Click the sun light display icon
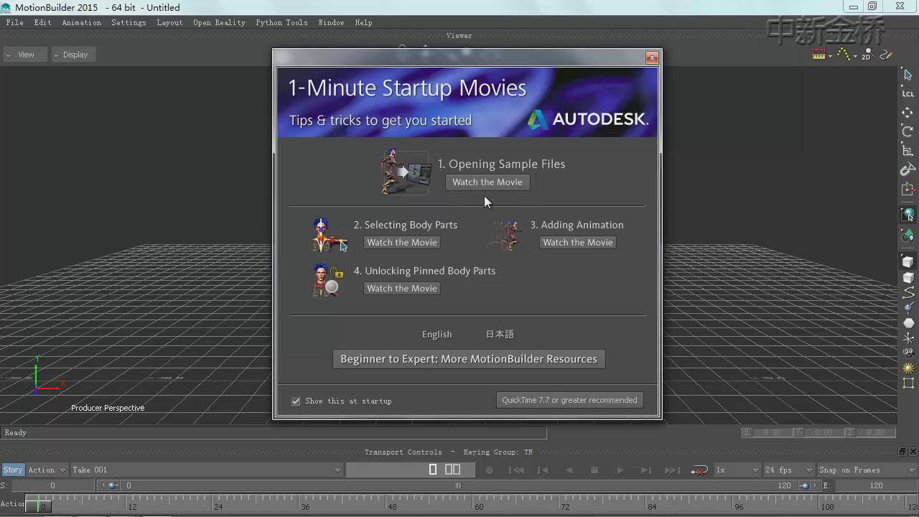 [x=908, y=368]
